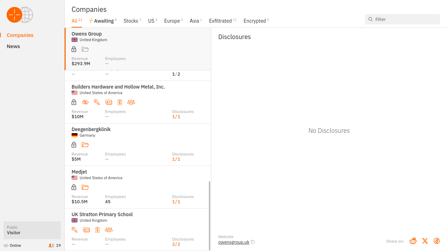Click Builders Hardware disclosures count 1/1
The height and width of the screenshot is (251, 447).
[x=176, y=116]
